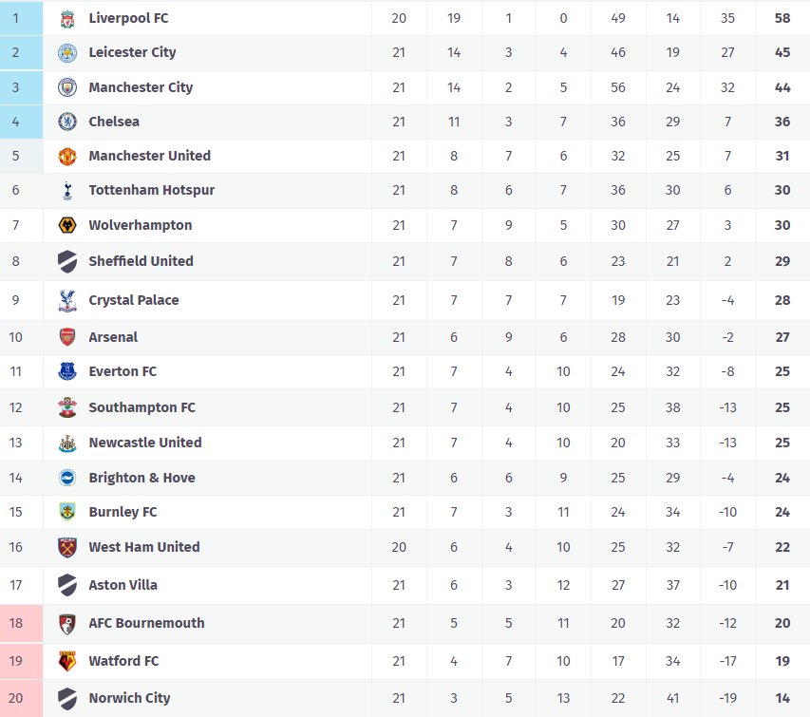810x717 pixels.
Task: Click the West Ham United crest
Action: pyautogui.click(x=66, y=547)
